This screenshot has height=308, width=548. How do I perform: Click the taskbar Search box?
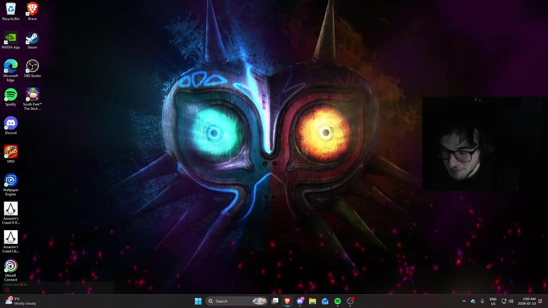[x=236, y=301]
